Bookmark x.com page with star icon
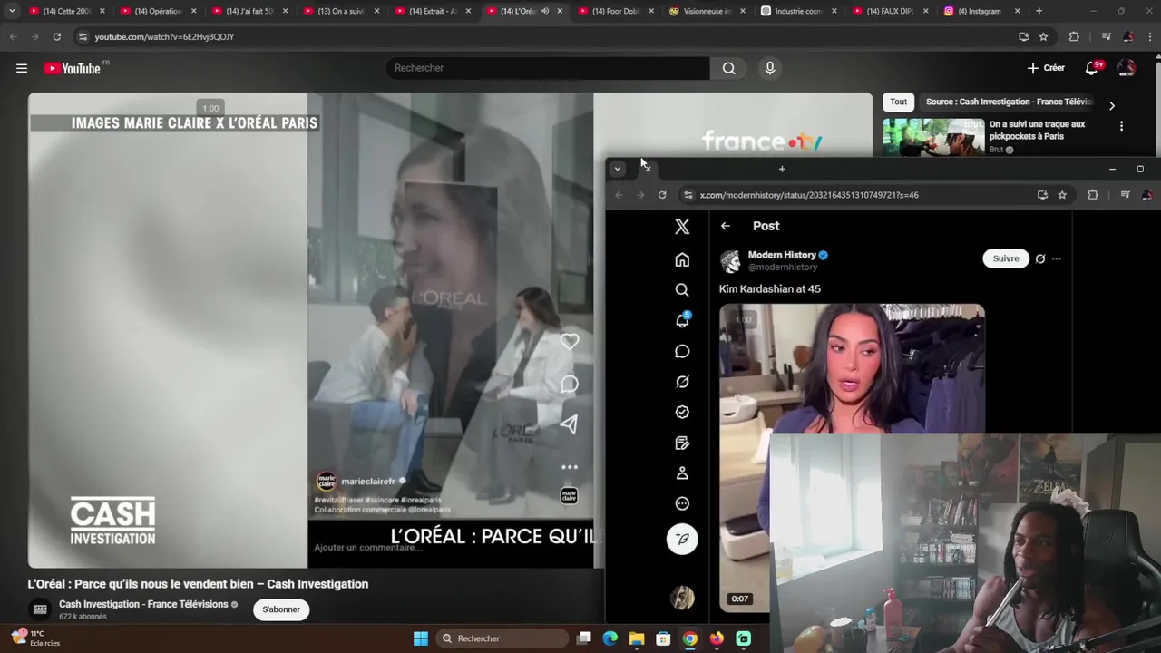Image resolution: width=1161 pixels, height=653 pixels. coord(1062,195)
